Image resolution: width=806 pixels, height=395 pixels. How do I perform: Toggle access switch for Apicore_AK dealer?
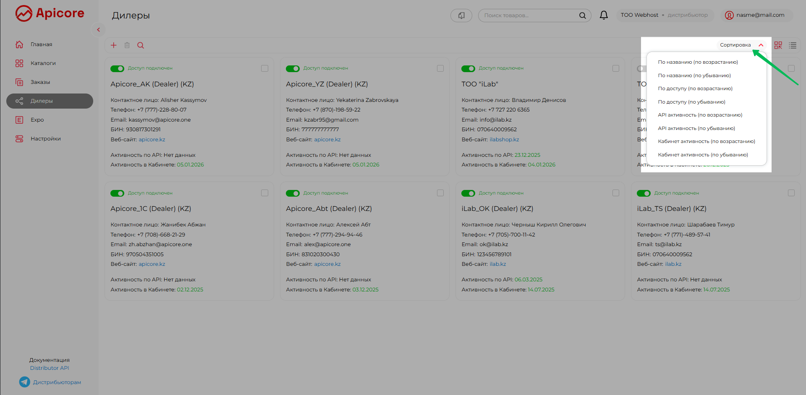pyautogui.click(x=117, y=68)
